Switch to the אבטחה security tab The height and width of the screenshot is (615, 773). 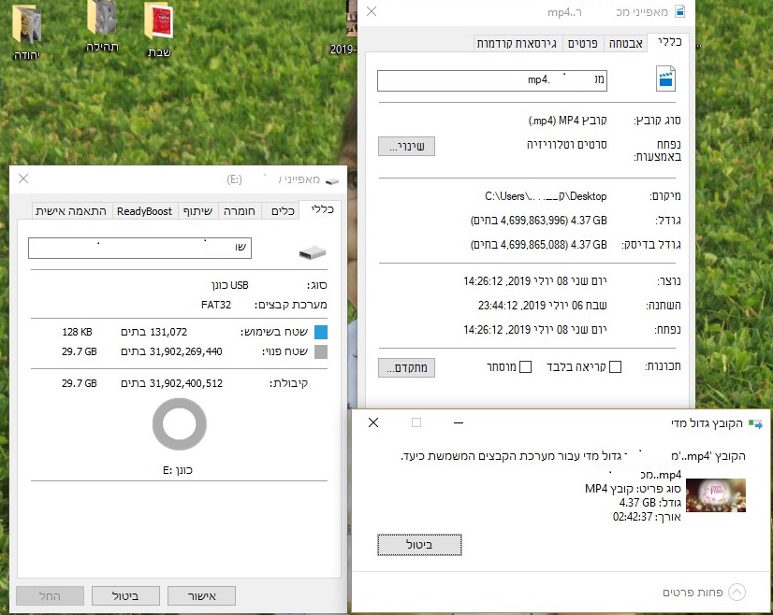click(x=625, y=42)
